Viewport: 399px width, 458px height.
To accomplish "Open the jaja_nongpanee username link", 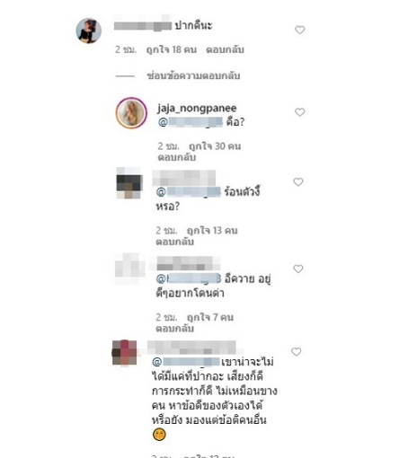I will coord(197,108).
